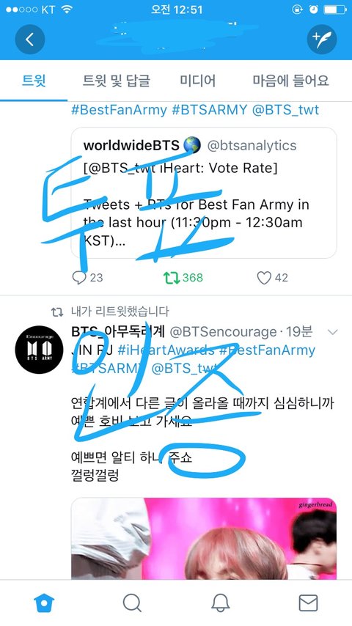This screenshot has height=626, width=352.
Task: Switch to the 마음에 들어요 tab
Action: tap(291, 81)
